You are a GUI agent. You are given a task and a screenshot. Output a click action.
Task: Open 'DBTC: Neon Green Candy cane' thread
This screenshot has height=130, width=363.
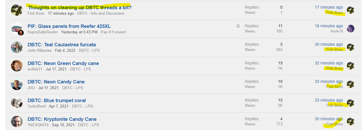(x=63, y=63)
